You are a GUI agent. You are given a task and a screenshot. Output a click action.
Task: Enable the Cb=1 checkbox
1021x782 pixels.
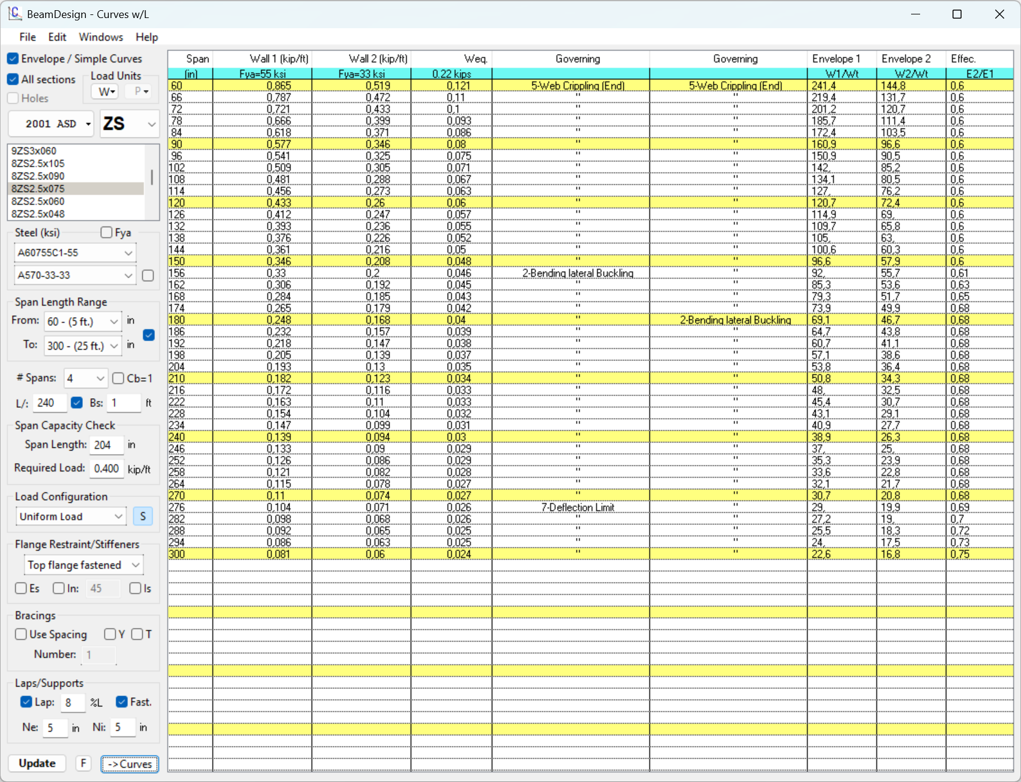(x=119, y=378)
